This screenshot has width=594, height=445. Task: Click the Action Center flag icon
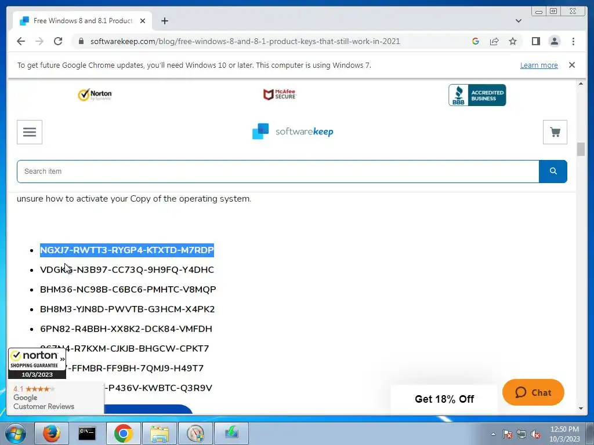tap(507, 434)
